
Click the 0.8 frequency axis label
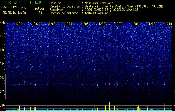coord(2,78)
